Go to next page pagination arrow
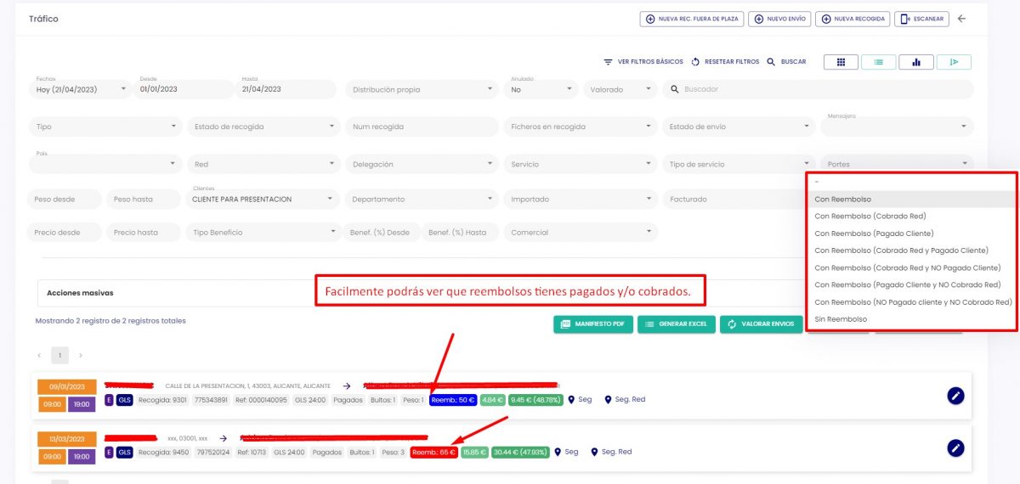The image size is (1020, 484). 81,355
